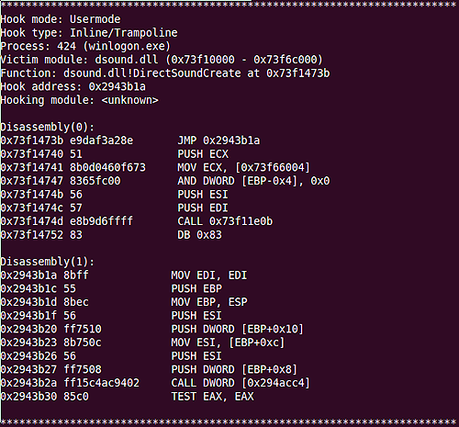Click the DirectSoundCreate function name
The width and height of the screenshot is (459, 427).
187,73
